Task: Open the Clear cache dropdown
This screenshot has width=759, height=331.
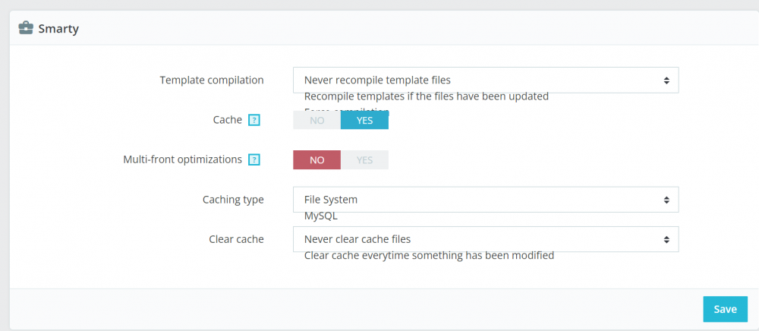Action: (485, 239)
